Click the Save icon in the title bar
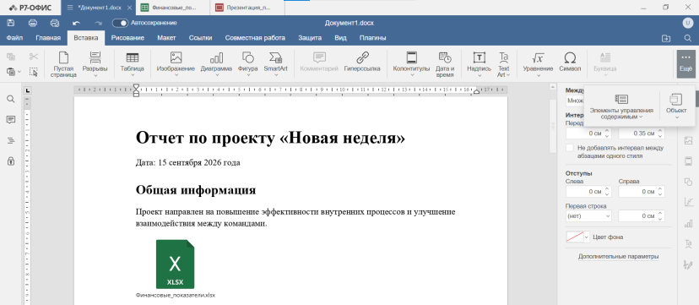Viewport: 699px width, 305px height. coord(11,23)
